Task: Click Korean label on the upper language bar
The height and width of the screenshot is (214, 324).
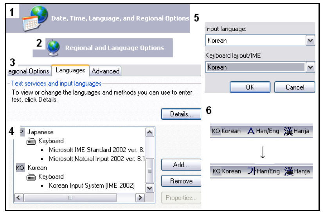Action: (231, 131)
